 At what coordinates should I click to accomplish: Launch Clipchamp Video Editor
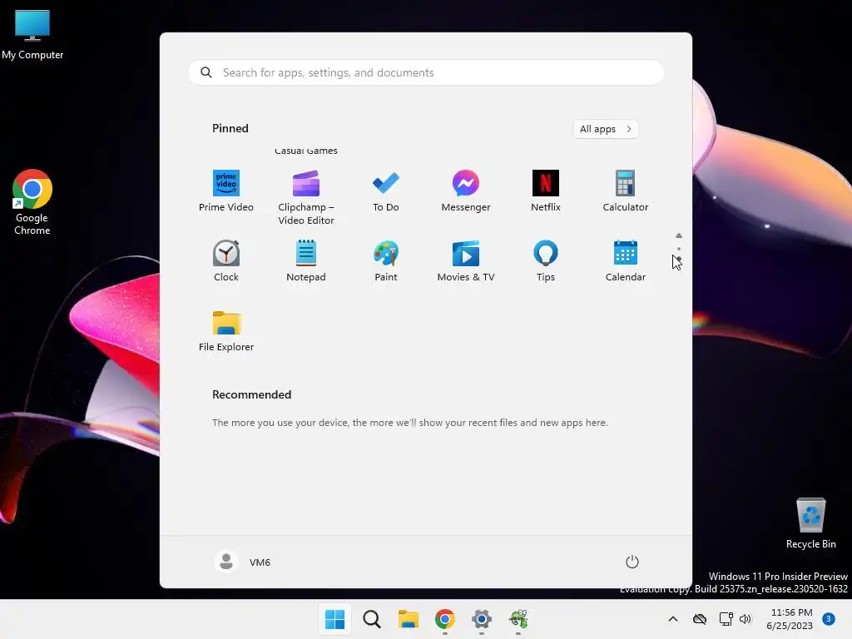pos(306,198)
